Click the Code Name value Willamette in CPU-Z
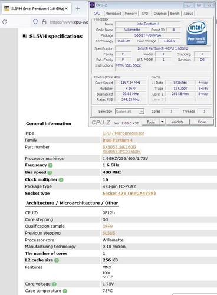This screenshot has height=295, width=217. [x=132, y=29]
